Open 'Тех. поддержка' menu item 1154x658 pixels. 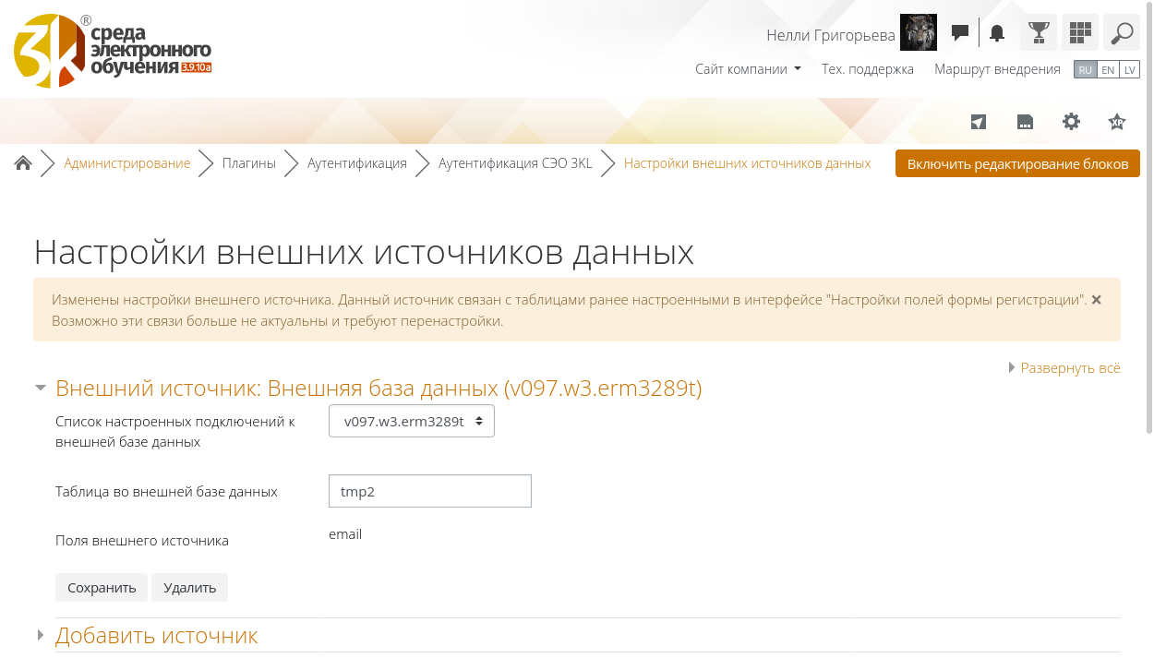[868, 69]
